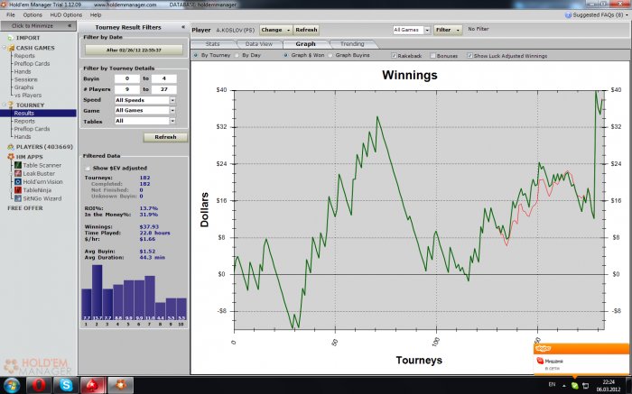Select the Graph tab
The height and width of the screenshot is (394, 632).
[305, 44]
